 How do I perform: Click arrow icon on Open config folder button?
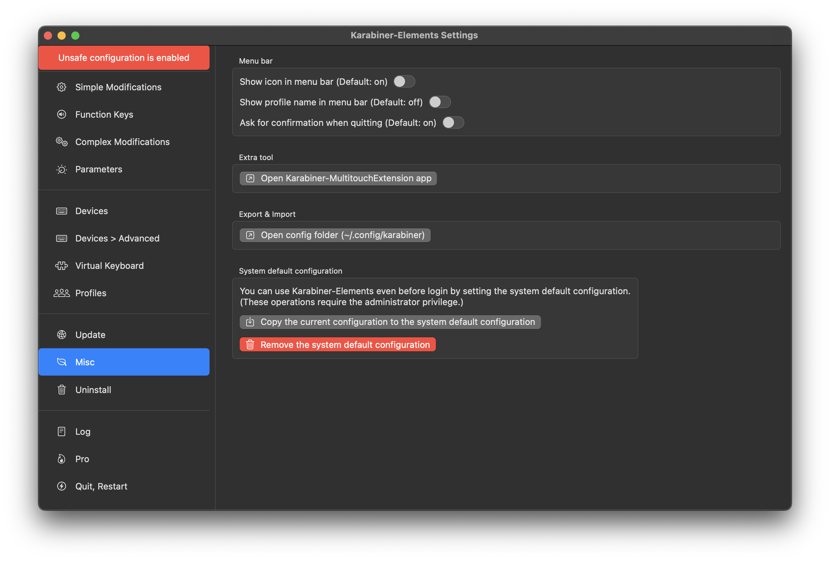(x=250, y=235)
